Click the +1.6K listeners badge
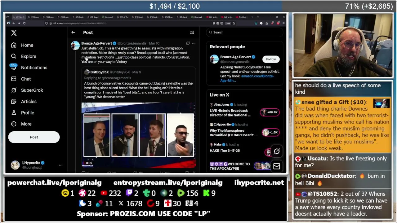This screenshot has height=223, width=397. pyautogui.click(x=270, y=133)
